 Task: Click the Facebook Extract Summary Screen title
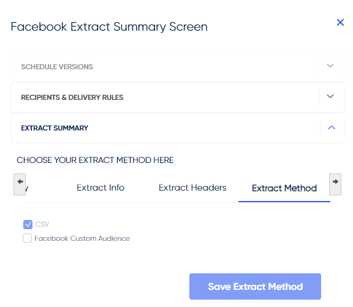tap(109, 27)
